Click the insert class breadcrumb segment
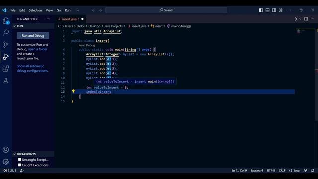 [157, 26]
